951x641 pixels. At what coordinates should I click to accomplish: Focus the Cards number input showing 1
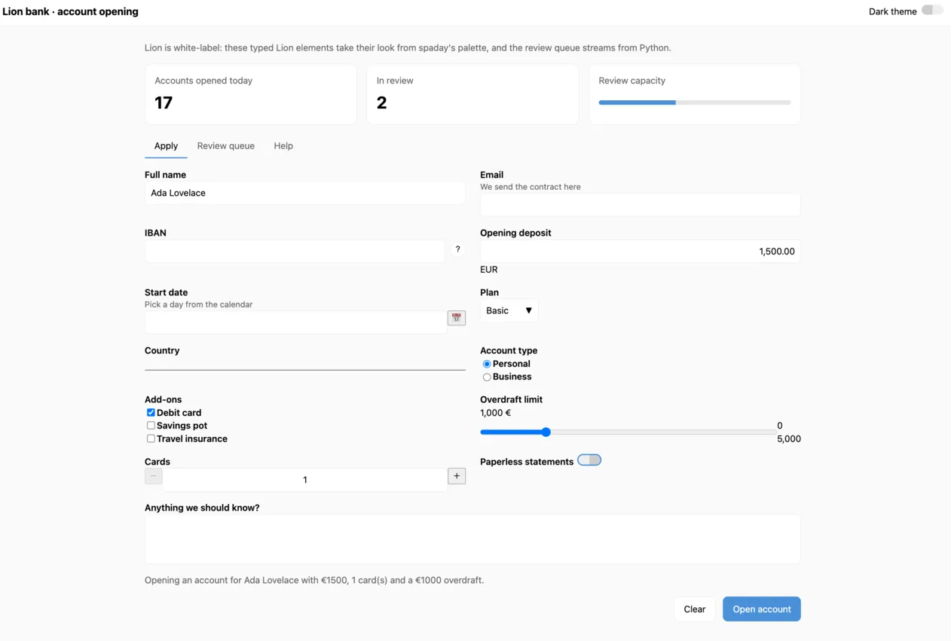pyautogui.click(x=305, y=480)
